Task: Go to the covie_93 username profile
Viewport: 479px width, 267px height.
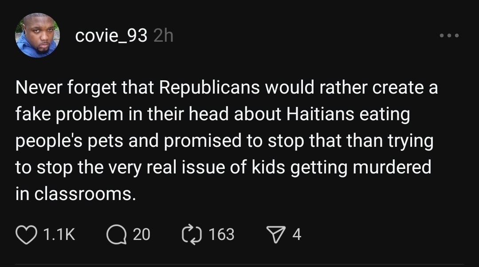Action: [111, 36]
